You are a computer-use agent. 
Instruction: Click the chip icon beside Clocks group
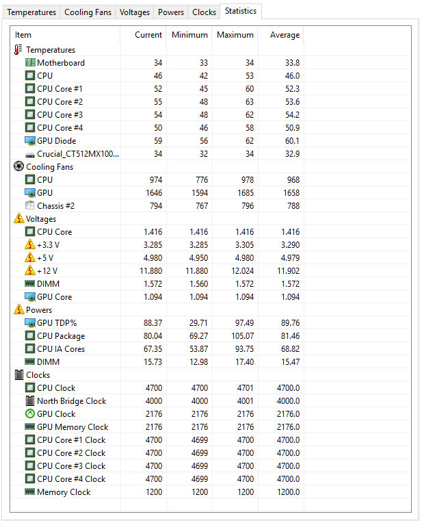click(19, 375)
